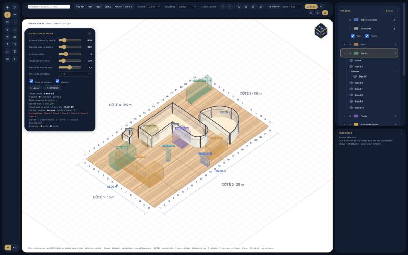The width and height of the screenshot is (408, 255).
Task: Adjust the Vitesse de marche slider
Action: pos(70,67)
